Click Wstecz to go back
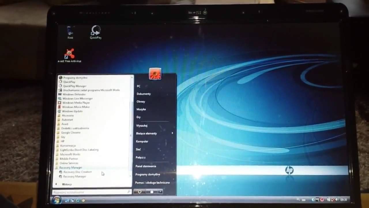The image size is (369, 208). coord(67,184)
